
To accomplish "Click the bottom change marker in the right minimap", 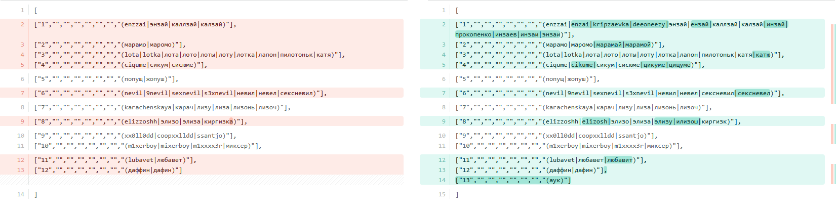I will (833, 174).
